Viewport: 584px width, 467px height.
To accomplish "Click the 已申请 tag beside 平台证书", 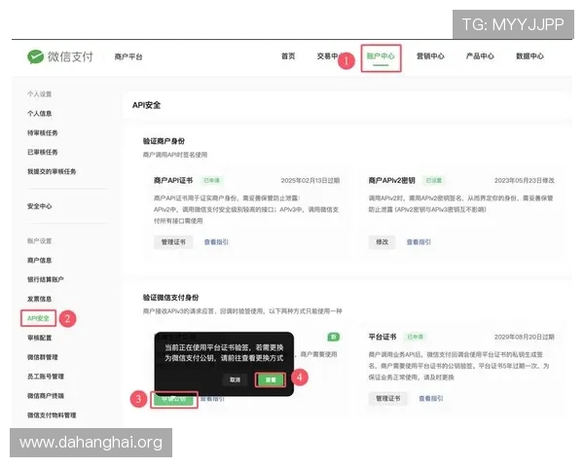I will point(415,337).
